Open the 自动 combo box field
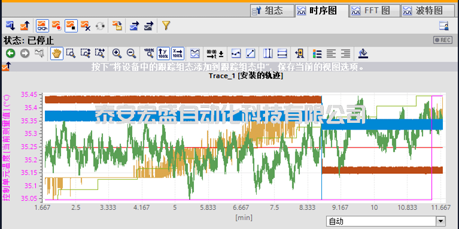Image resolution: width=459 pixels, height=229 pixels. click(386, 221)
